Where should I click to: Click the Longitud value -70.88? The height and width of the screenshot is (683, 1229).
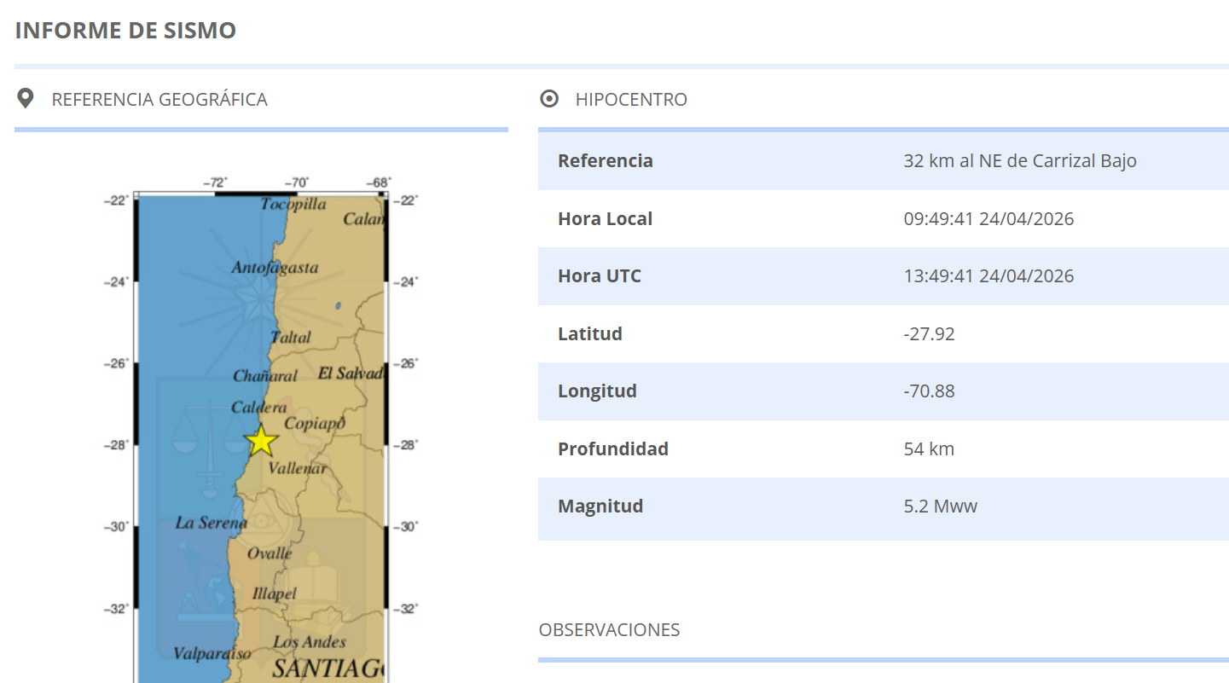[929, 391]
